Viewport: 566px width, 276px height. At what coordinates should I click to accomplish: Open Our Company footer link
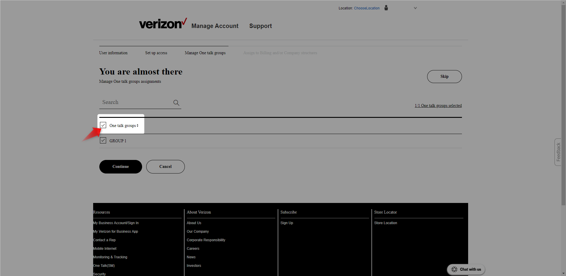198,232
